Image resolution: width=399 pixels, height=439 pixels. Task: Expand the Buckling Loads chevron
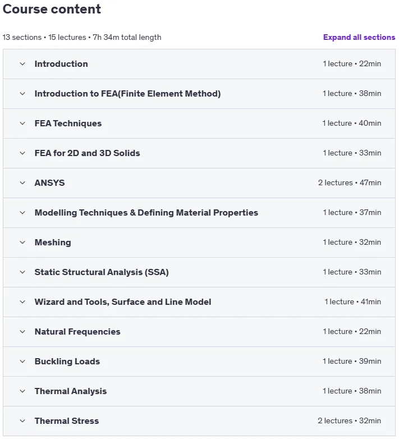click(22, 362)
